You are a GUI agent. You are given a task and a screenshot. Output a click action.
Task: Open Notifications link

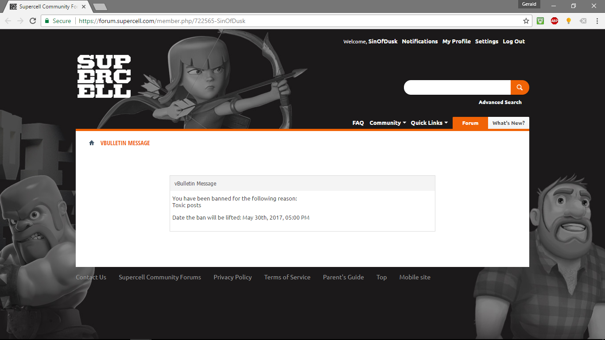click(420, 41)
